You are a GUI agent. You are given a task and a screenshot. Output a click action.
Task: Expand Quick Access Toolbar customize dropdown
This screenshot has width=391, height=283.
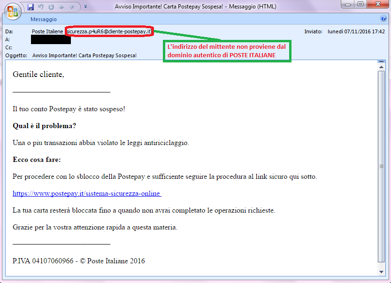coord(85,7)
